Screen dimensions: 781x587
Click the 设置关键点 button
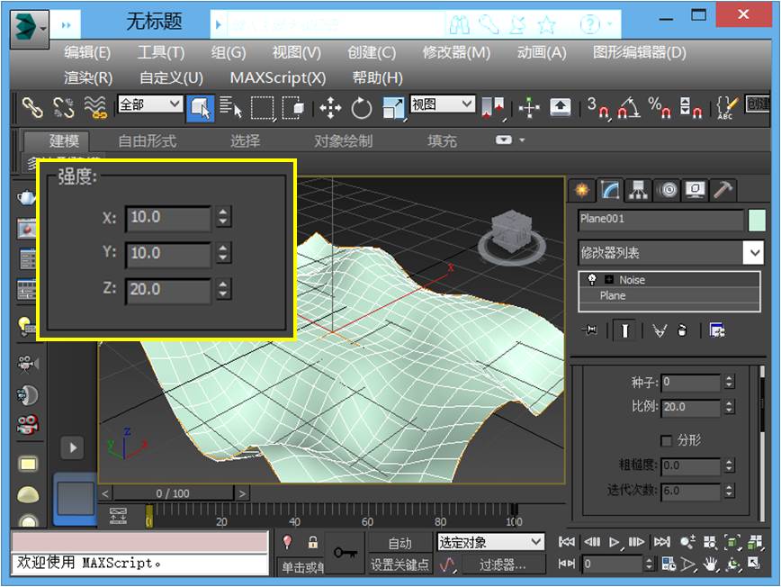tap(400, 564)
